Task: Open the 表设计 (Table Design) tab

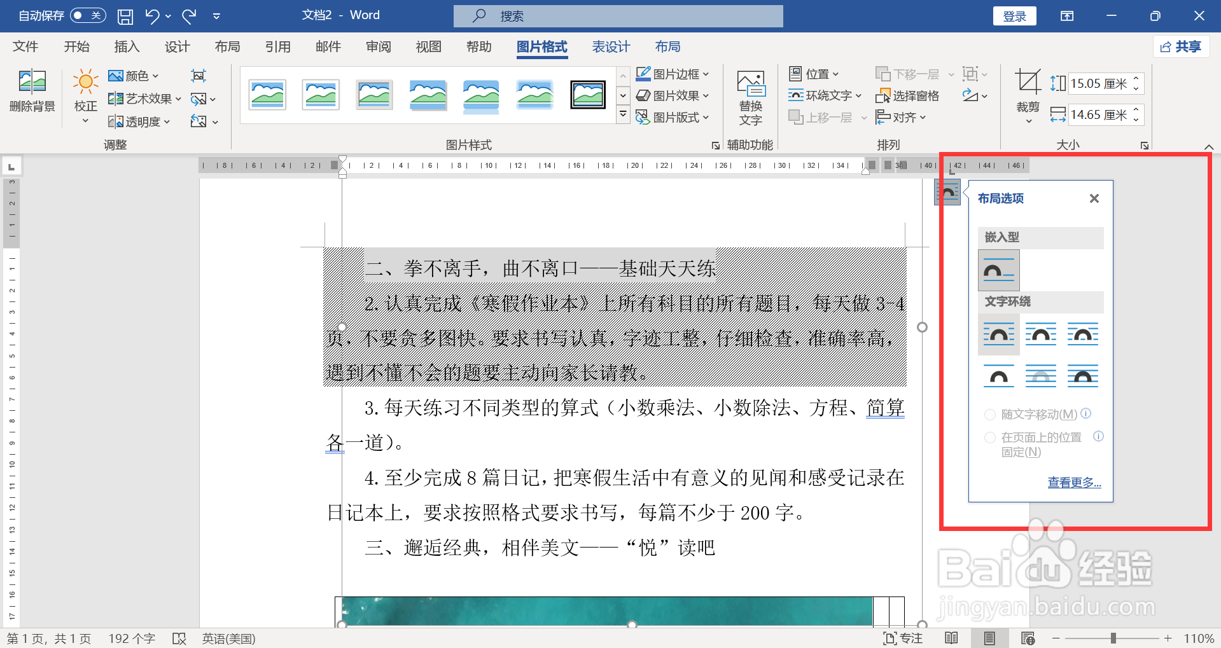Action: pyautogui.click(x=610, y=46)
